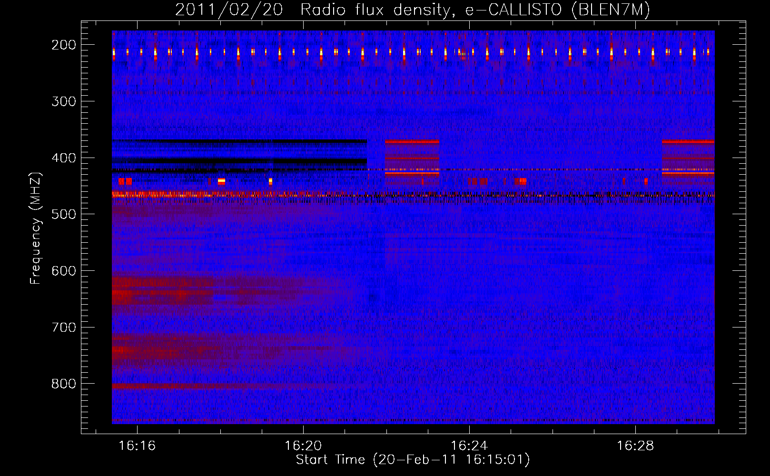Image resolution: width=770 pixels, height=476 pixels.
Task: Click the 300 frequency tick label
Action: (64, 102)
